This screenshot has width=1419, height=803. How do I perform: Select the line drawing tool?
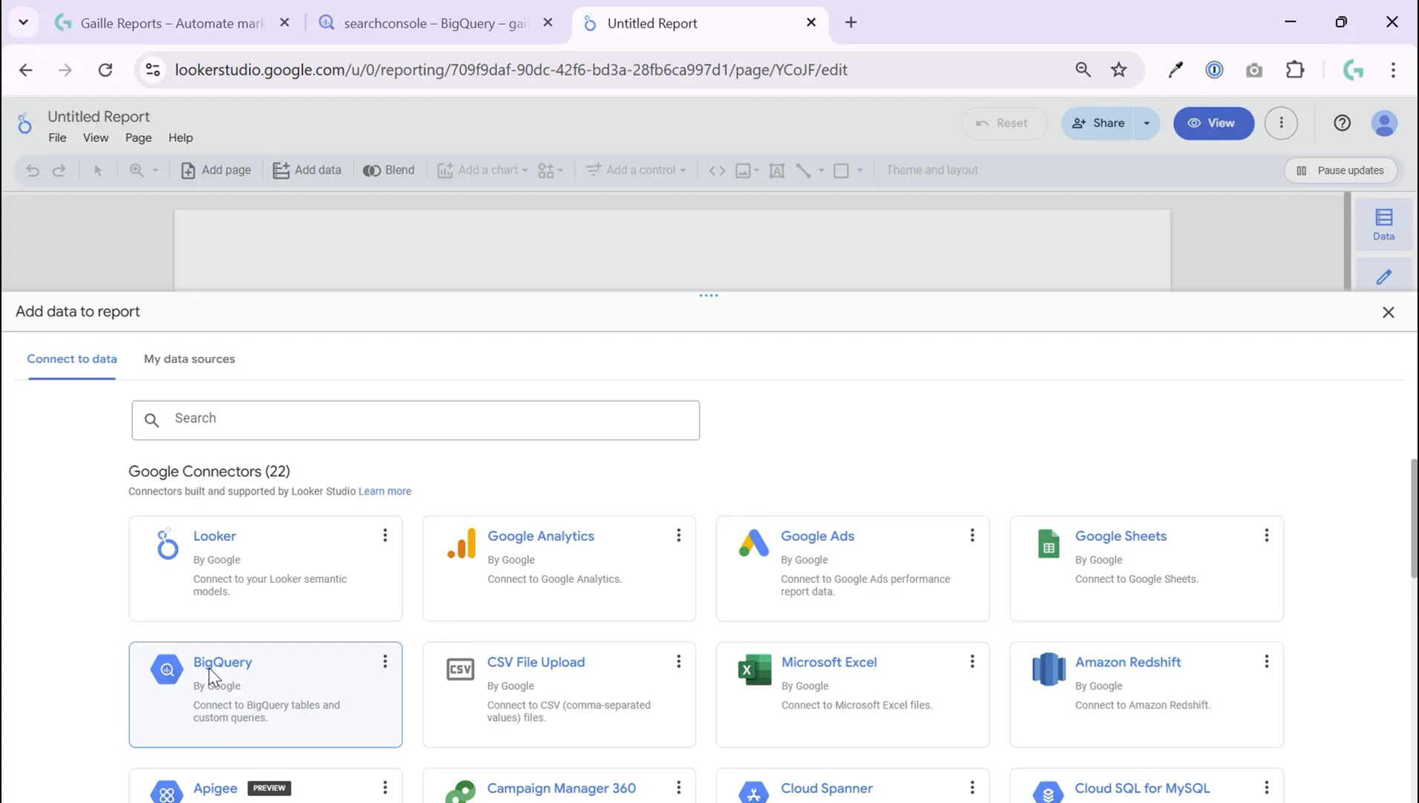[803, 170]
